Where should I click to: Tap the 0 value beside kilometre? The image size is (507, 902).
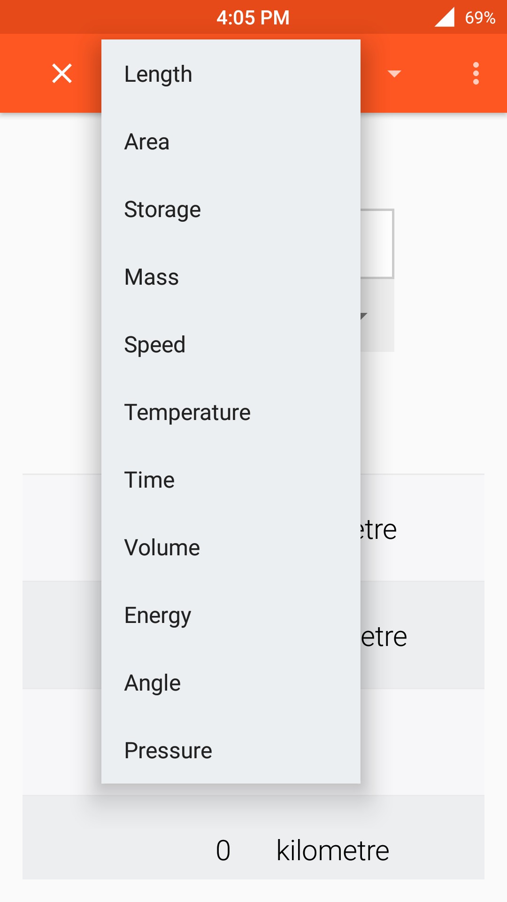223,850
